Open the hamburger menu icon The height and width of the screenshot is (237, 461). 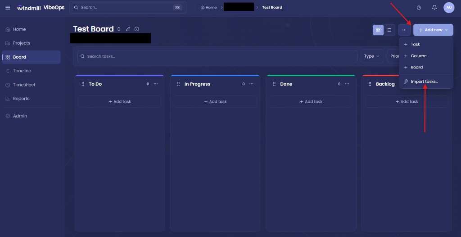click(x=8, y=8)
